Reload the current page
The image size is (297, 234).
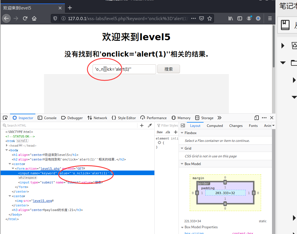point(25,18)
